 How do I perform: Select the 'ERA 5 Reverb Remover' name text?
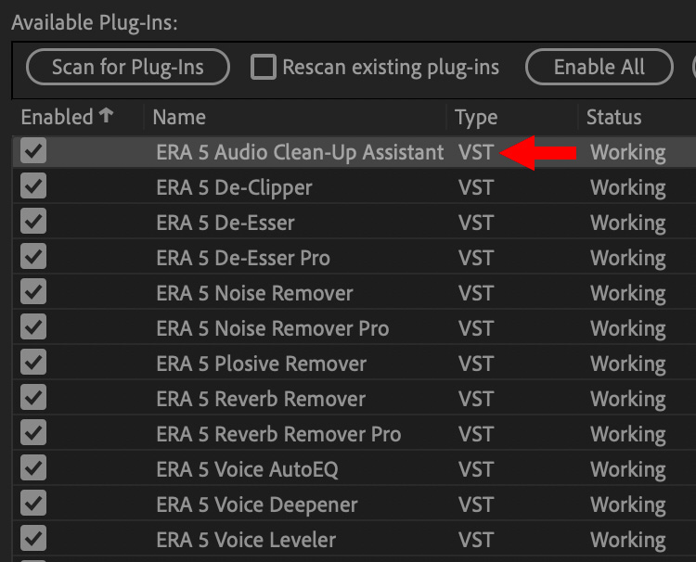pyautogui.click(x=261, y=399)
